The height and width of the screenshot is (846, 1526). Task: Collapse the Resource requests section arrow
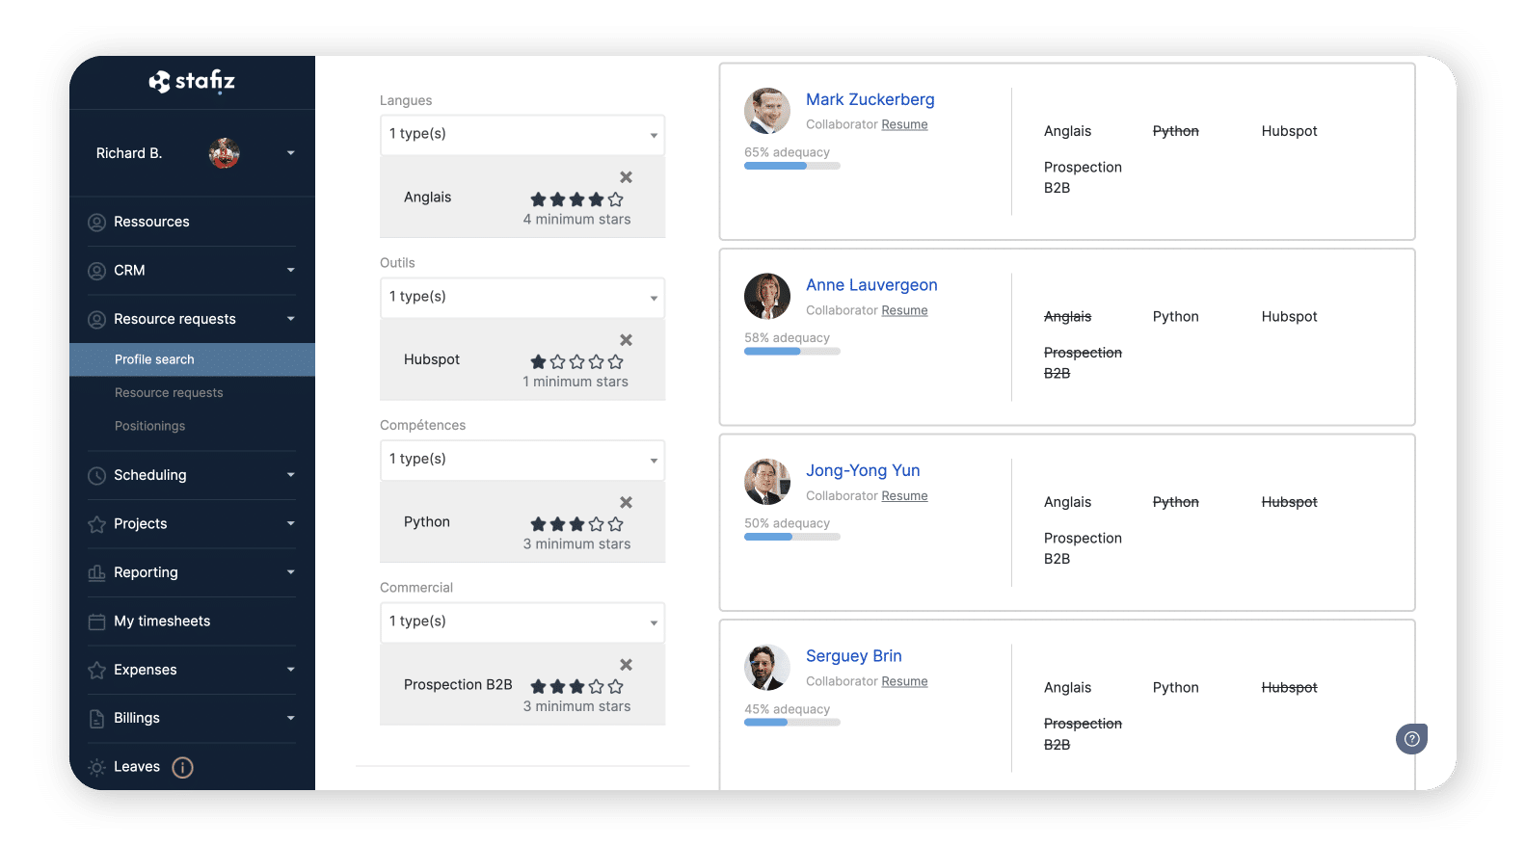coord(290,319)
